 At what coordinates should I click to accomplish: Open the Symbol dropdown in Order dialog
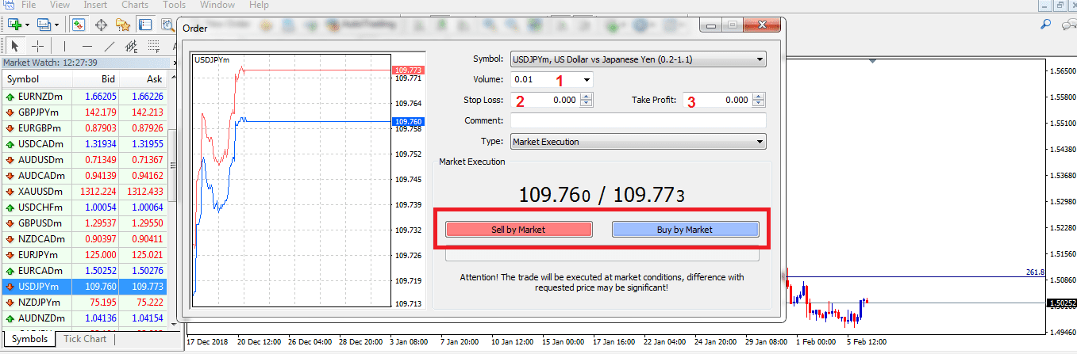click(x=760, y=59)
